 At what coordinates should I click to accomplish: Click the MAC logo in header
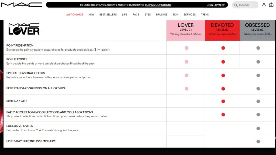click(22, 5)
